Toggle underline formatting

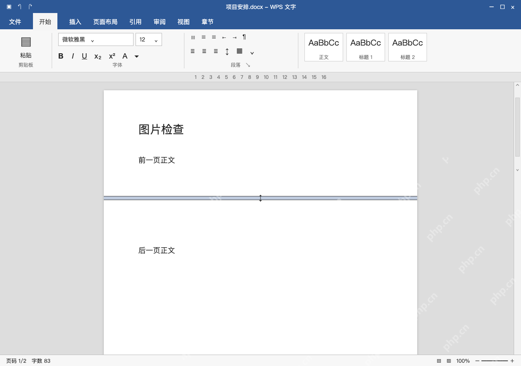pos(84,56)
